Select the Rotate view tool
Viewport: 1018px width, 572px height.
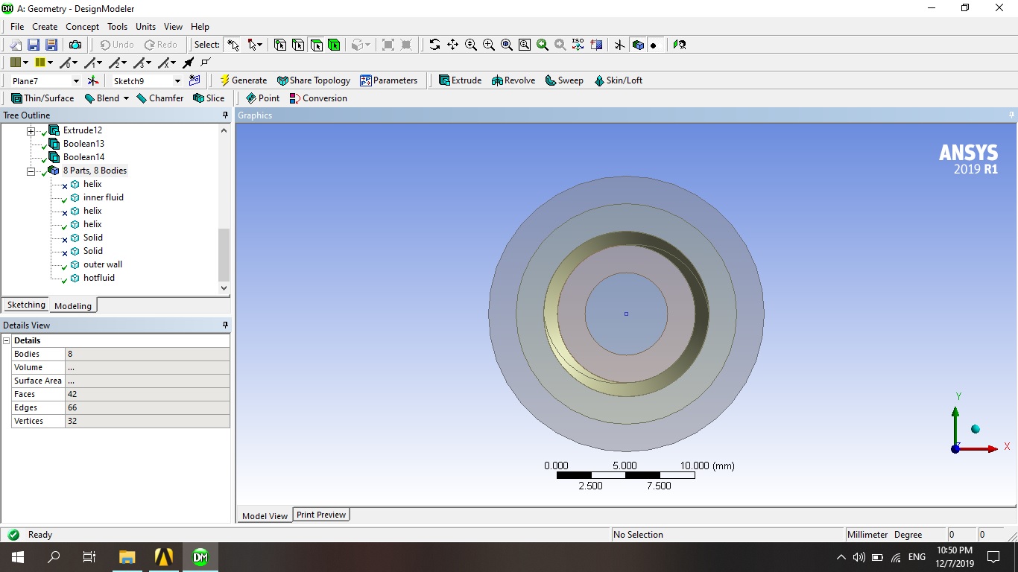point(434,45)
